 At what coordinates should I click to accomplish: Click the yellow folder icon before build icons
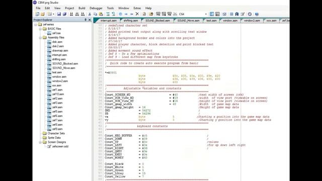[x=151, y=14]
